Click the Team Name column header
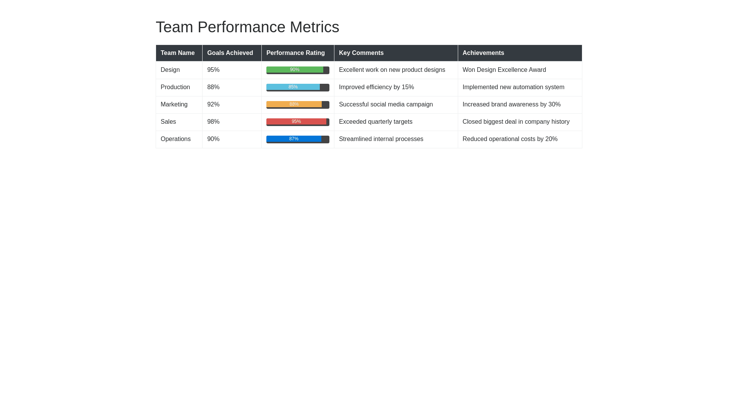738x415 pixels. click(178, 53)
